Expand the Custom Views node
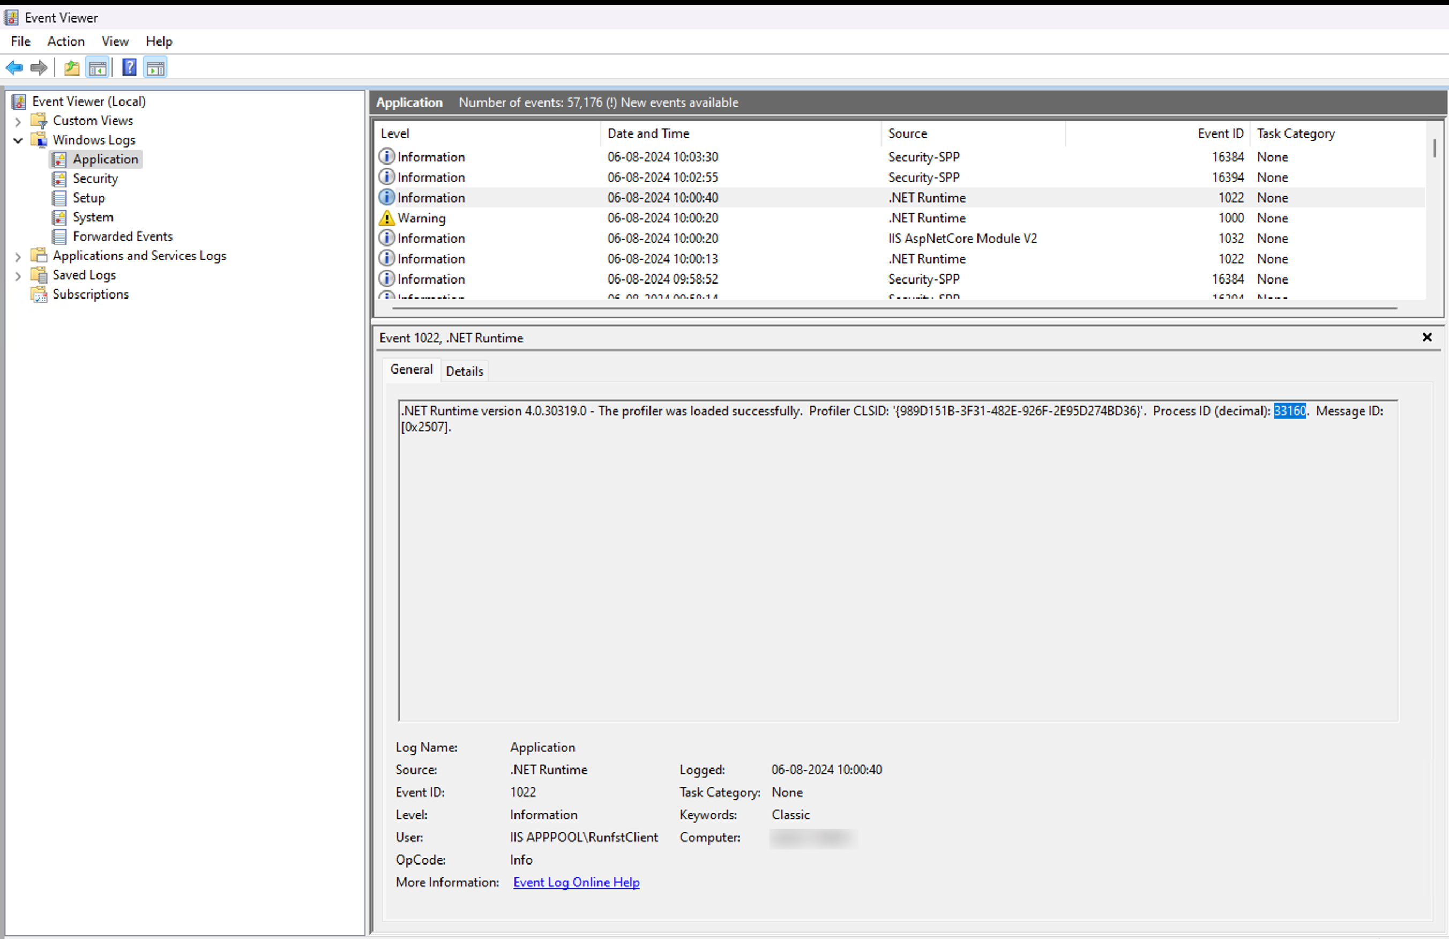1449x939 pixels. 18,121
